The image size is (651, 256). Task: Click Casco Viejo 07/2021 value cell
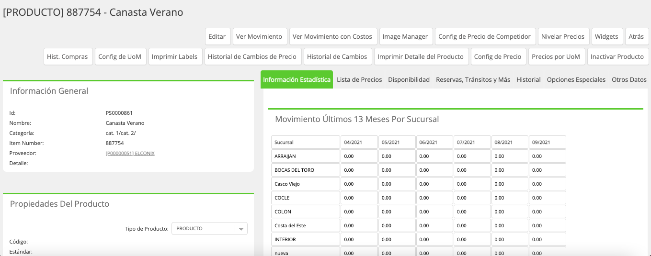(472, 184)
